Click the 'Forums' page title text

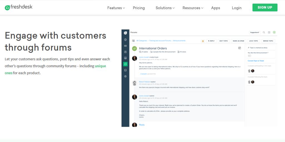[x=134, y=33]
